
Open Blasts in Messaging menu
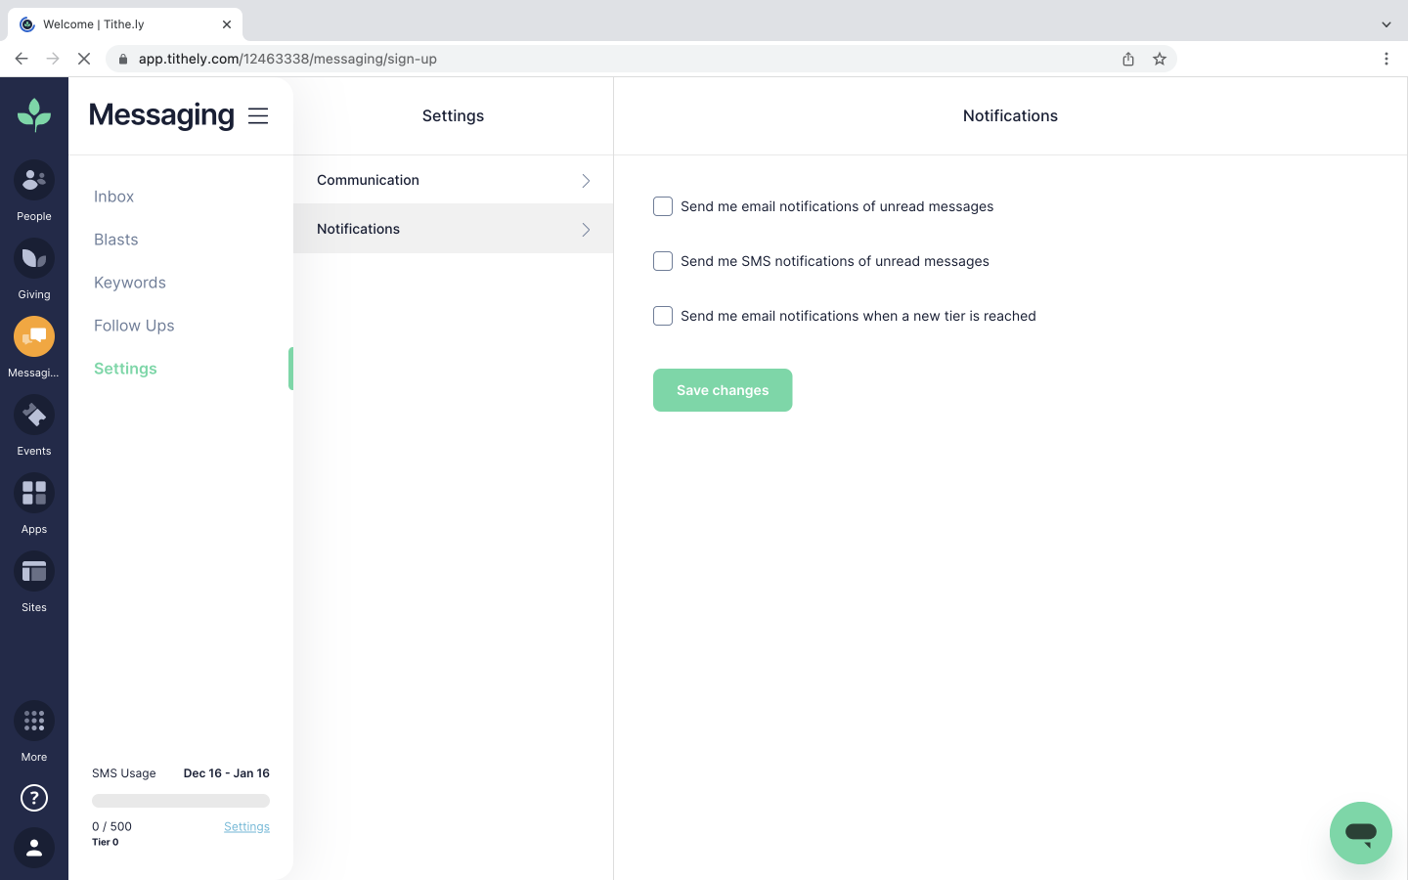116,240
